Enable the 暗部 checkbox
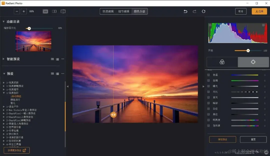 208,103
